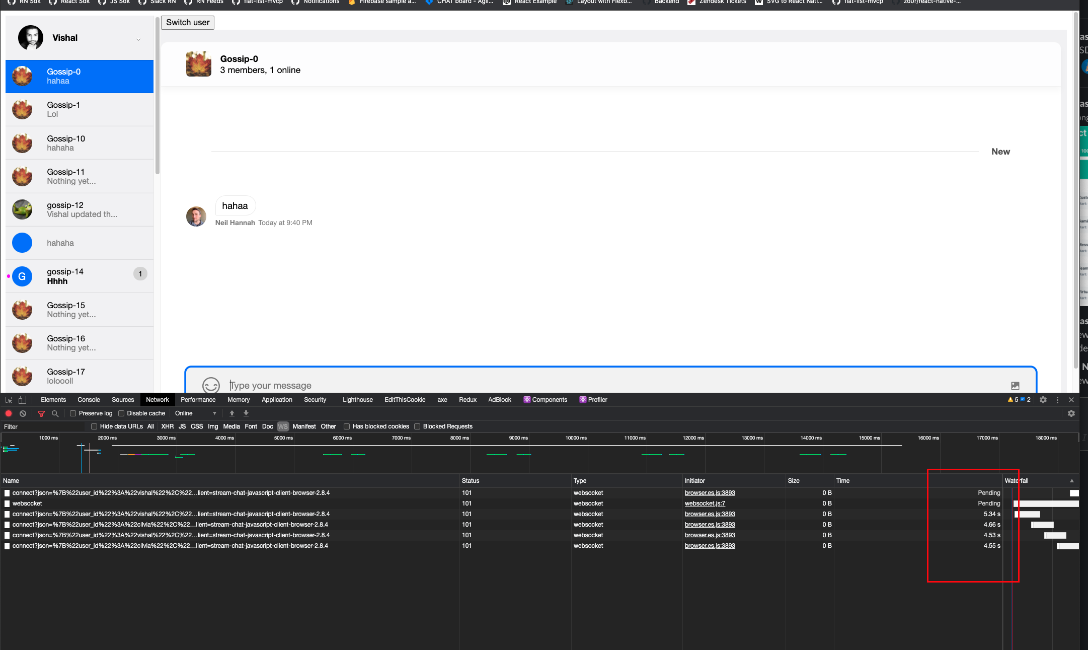This screenshot has height=650, width=1088.
Task: Toggle the device toolbar icon
Action: [22, 400]
